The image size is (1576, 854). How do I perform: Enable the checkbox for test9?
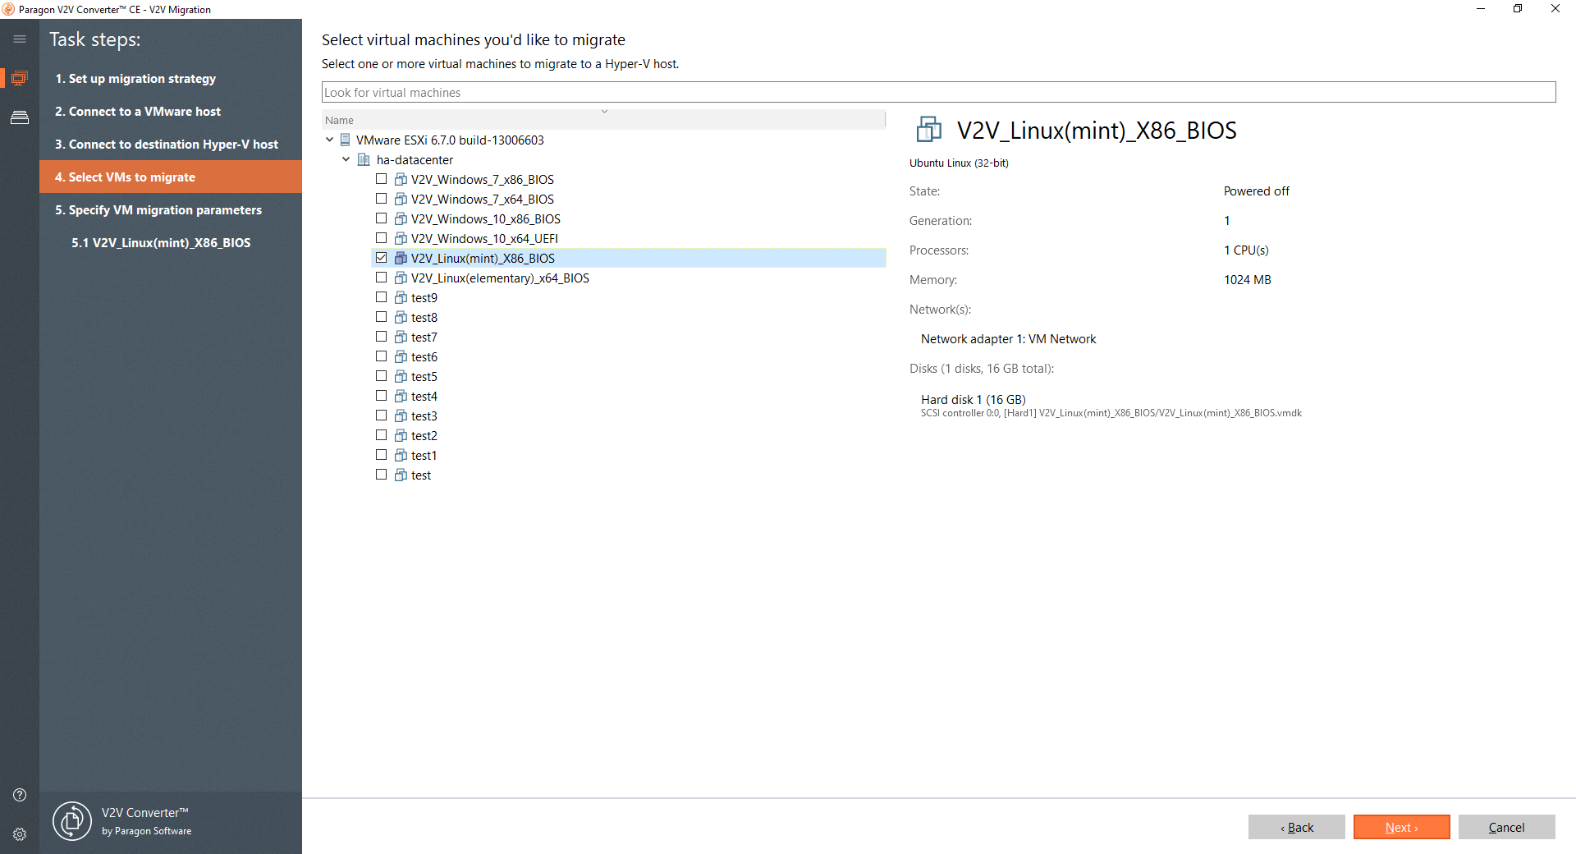[381, 296]
